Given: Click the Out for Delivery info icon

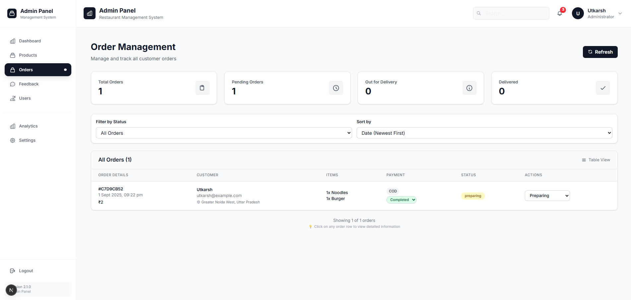Looking at the screenshot, I should click(469, 88).
